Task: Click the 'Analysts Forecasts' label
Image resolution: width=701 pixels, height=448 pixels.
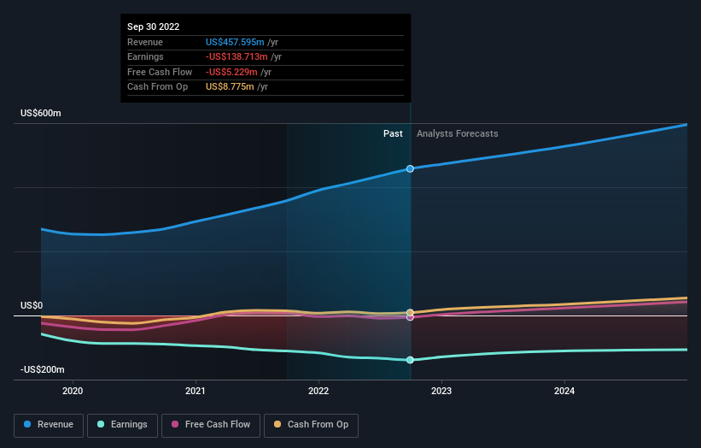Action: click(458, 133)
